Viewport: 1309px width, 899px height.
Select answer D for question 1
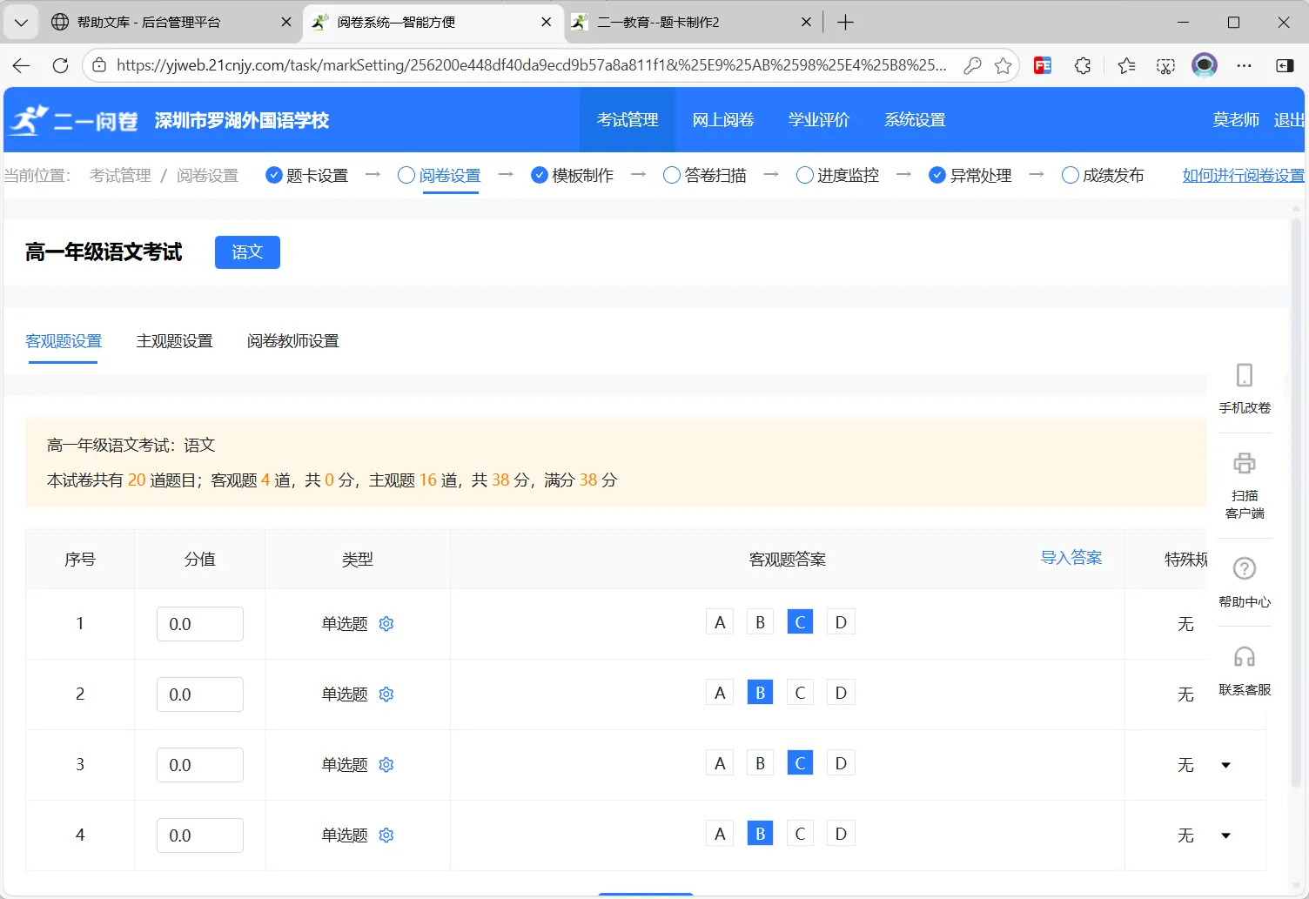(840, 621)
